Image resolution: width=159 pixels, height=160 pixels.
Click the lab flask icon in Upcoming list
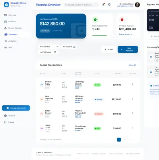point(151,71)
